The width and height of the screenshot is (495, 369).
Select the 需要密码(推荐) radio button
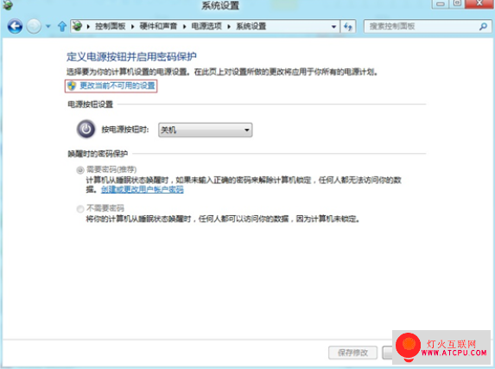click(x=80, y=170)
